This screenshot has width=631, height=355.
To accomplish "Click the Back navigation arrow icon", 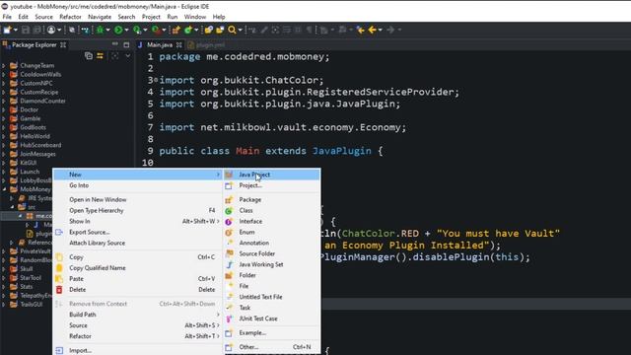I will pyautogui.click(x=373, y=30).
